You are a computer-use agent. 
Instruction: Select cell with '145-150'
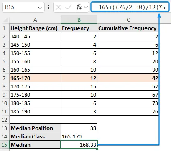click(35, 45)
